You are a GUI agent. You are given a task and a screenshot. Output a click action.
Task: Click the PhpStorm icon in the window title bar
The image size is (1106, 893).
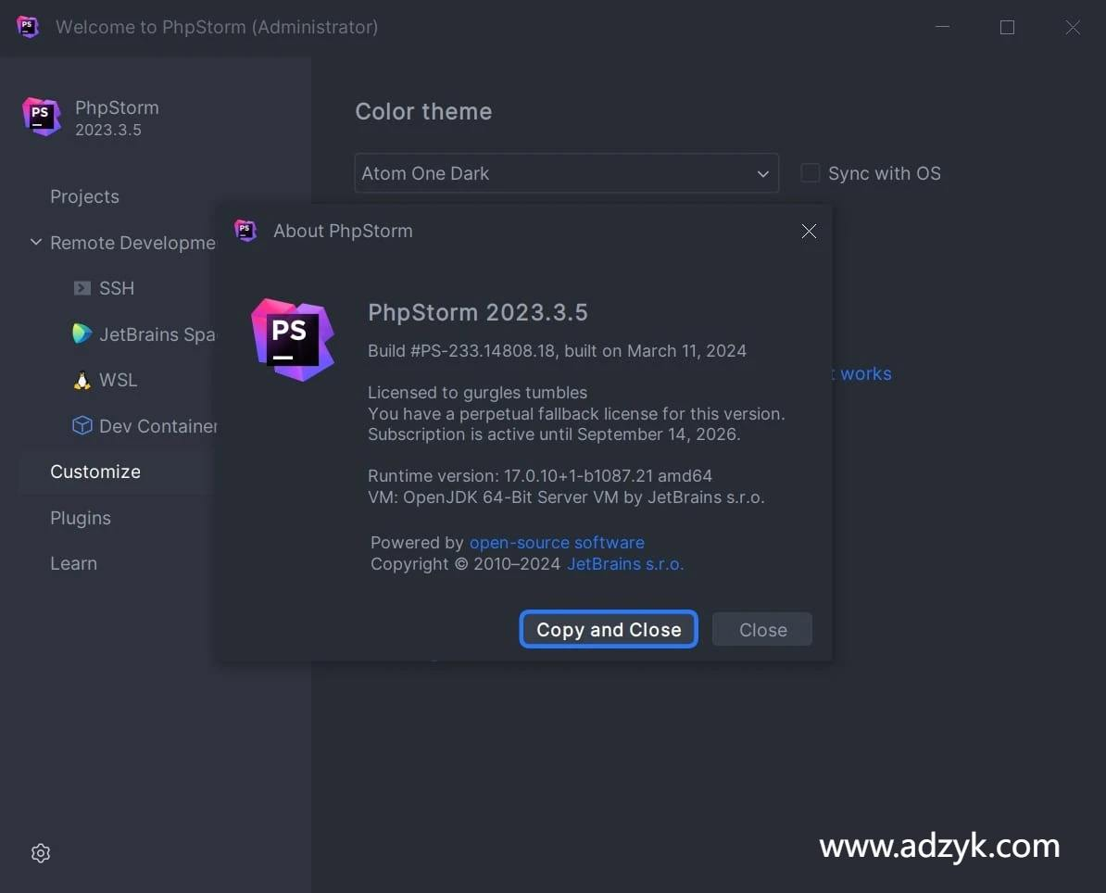(x=28, y=27)
